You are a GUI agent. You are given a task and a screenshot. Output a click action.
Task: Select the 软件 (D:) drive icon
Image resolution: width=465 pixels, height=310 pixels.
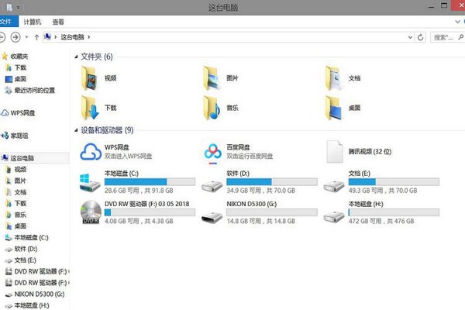click(x=212, y=186)
